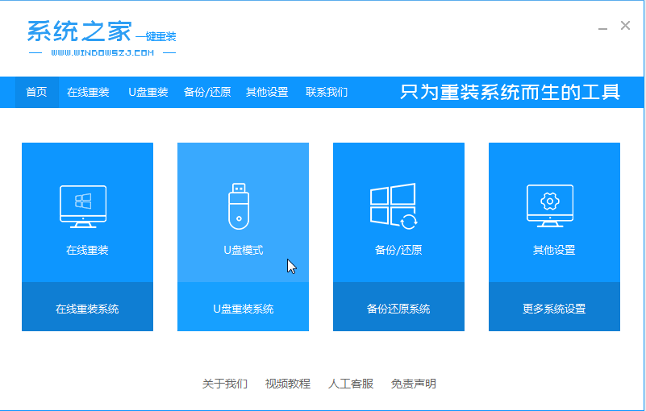Switch to the U盘重装 menu tab
Image resolution: width=646 pixels, height=411 pixels.
[x=148, y=92]
